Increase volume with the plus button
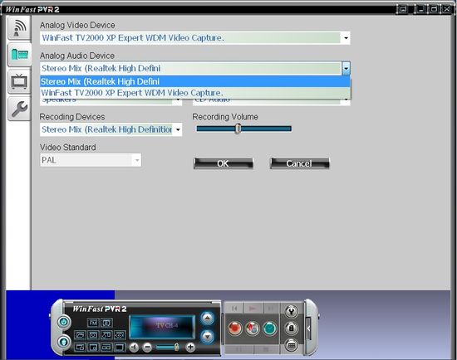 click(190, 347)
